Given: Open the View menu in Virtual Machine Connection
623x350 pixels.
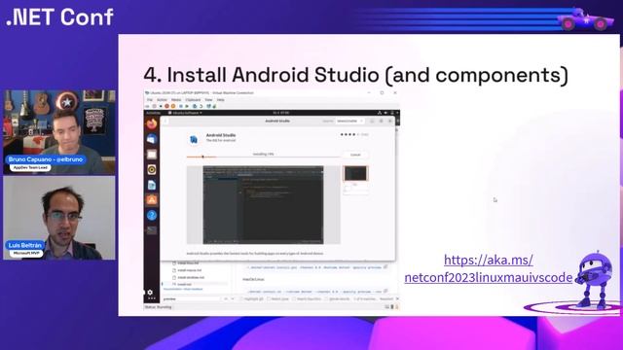Looking at the screenshot, I should [208, 100].
